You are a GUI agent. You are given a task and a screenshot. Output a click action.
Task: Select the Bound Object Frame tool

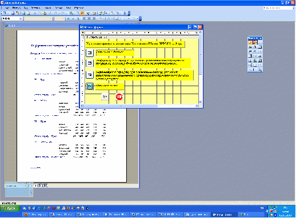260,60
